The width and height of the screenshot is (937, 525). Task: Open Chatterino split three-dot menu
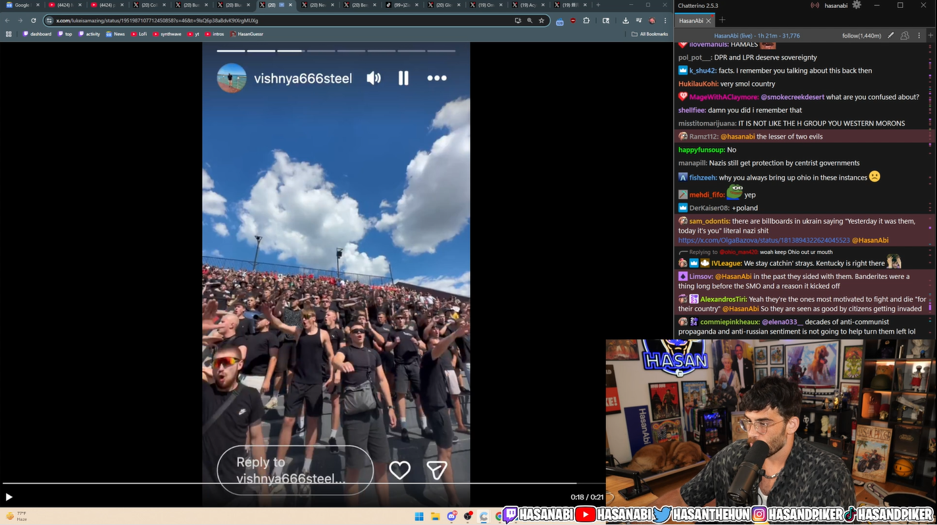[919, 36]
